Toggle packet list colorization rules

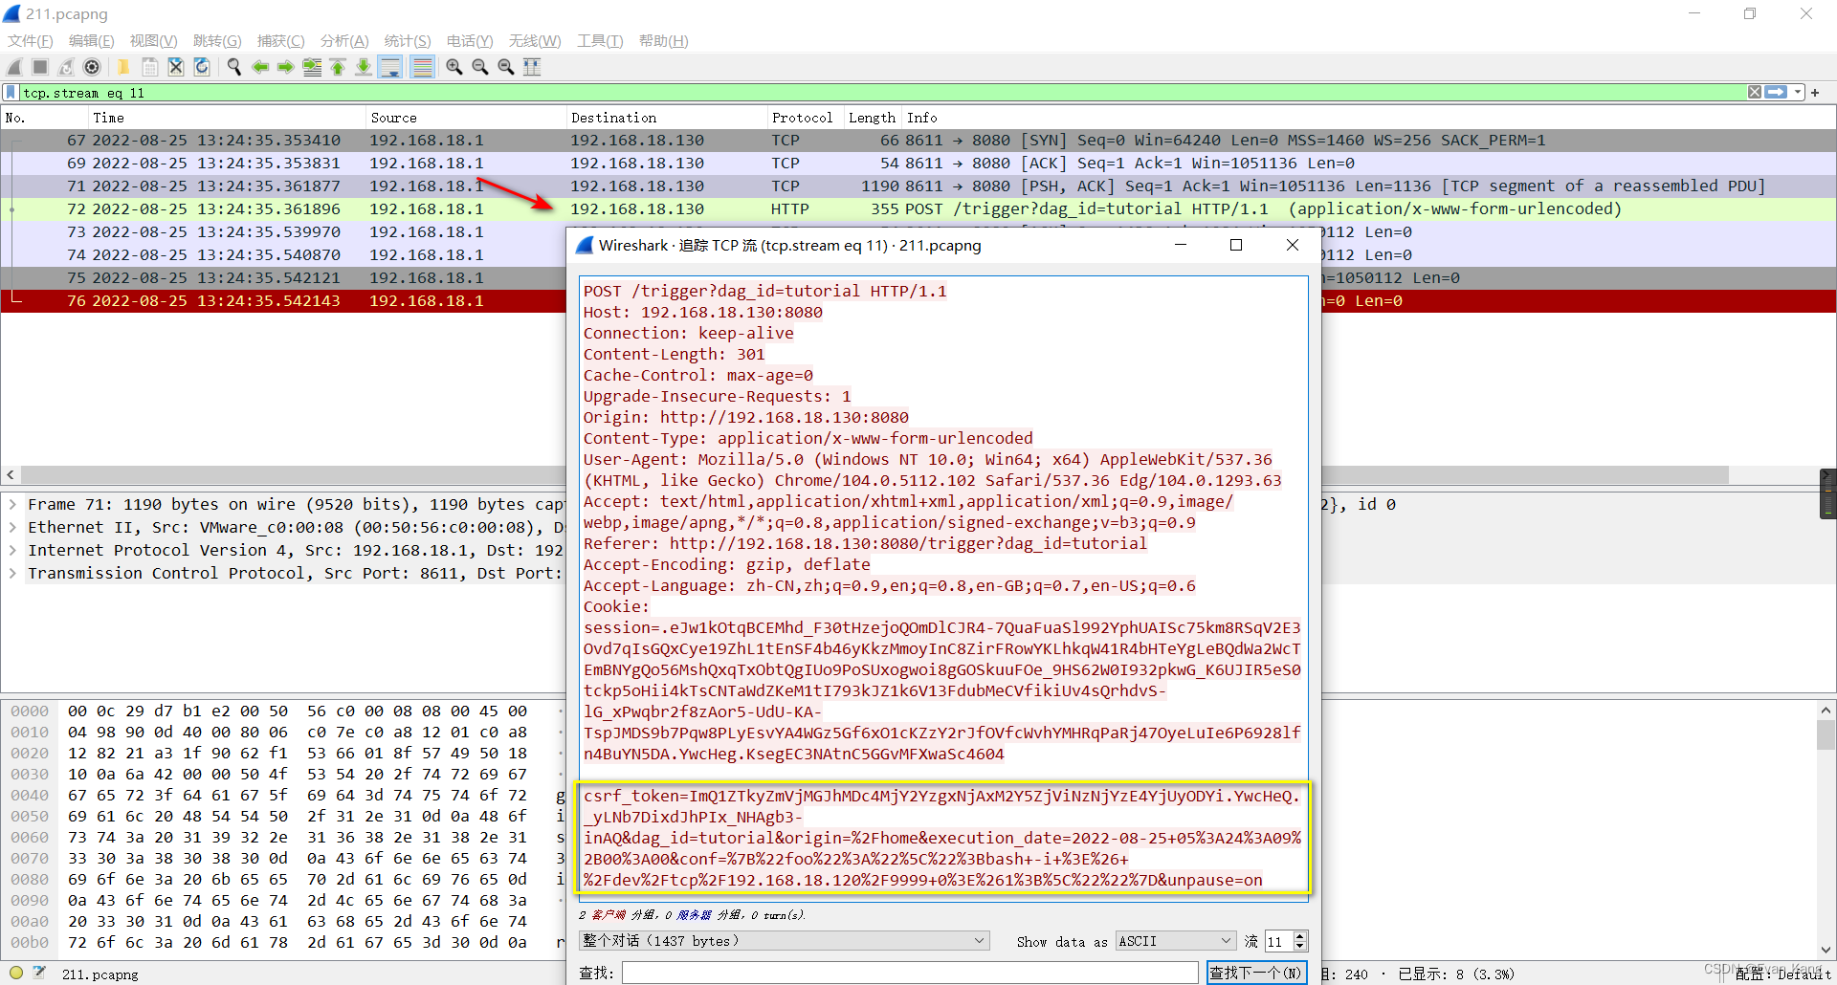point(422,67)
